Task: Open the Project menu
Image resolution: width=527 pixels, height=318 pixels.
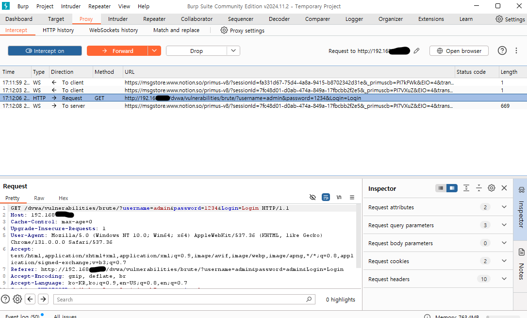Action: pyautogui.click(x=45, y=6)
